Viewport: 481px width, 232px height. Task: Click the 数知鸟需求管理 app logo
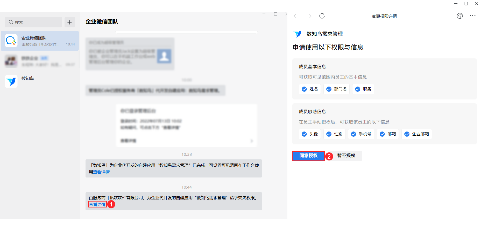pyautogui.click(x=298, y=34)
